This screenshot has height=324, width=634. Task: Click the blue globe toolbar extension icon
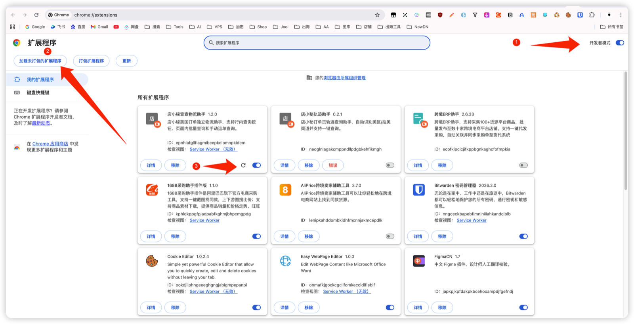[x=463, y=15]
